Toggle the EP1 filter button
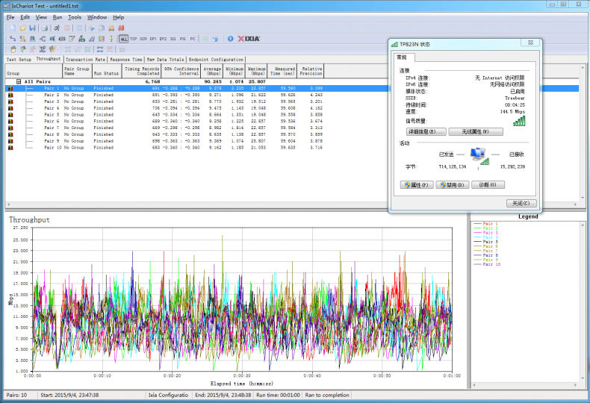 click(x=153, y=39)
